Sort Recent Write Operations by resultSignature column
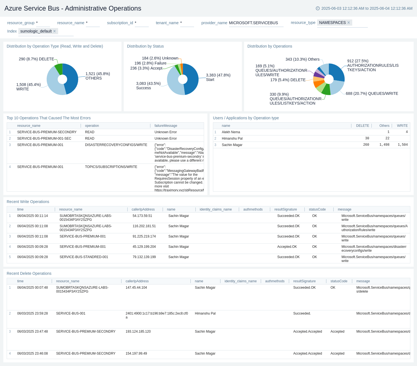The image size is (417, 366). click(x=286, y=209)
